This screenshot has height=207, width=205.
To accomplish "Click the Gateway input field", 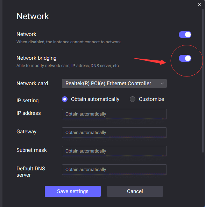I will tap(114, 133).
